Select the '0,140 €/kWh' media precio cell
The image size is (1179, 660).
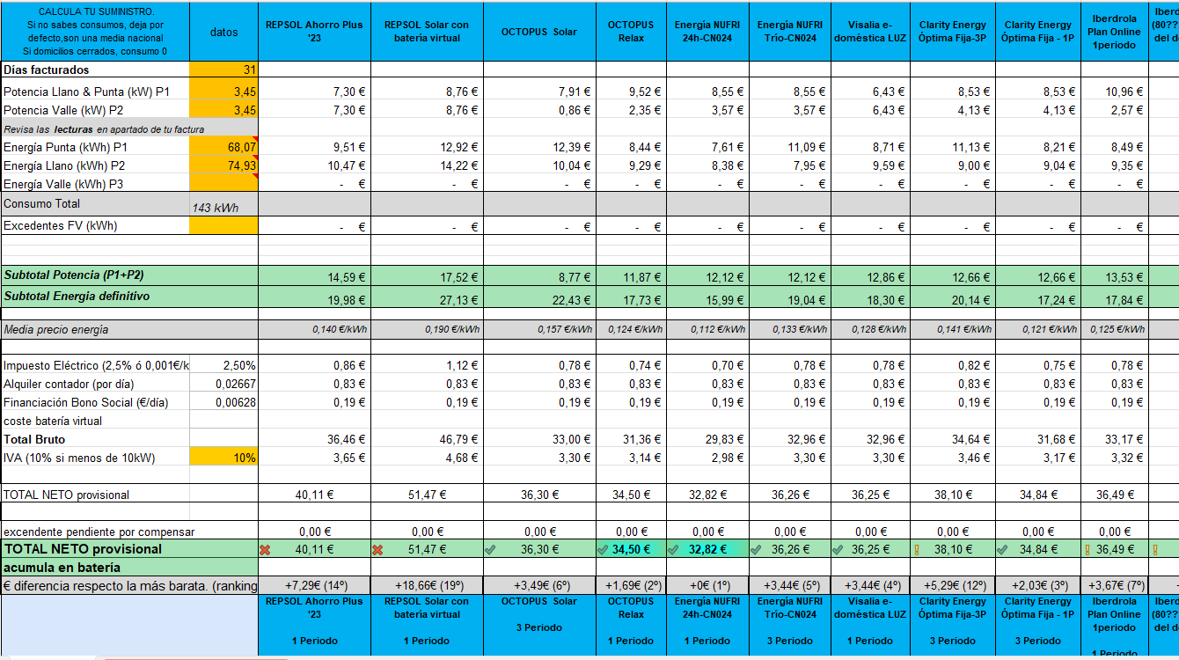pos(314,329)
